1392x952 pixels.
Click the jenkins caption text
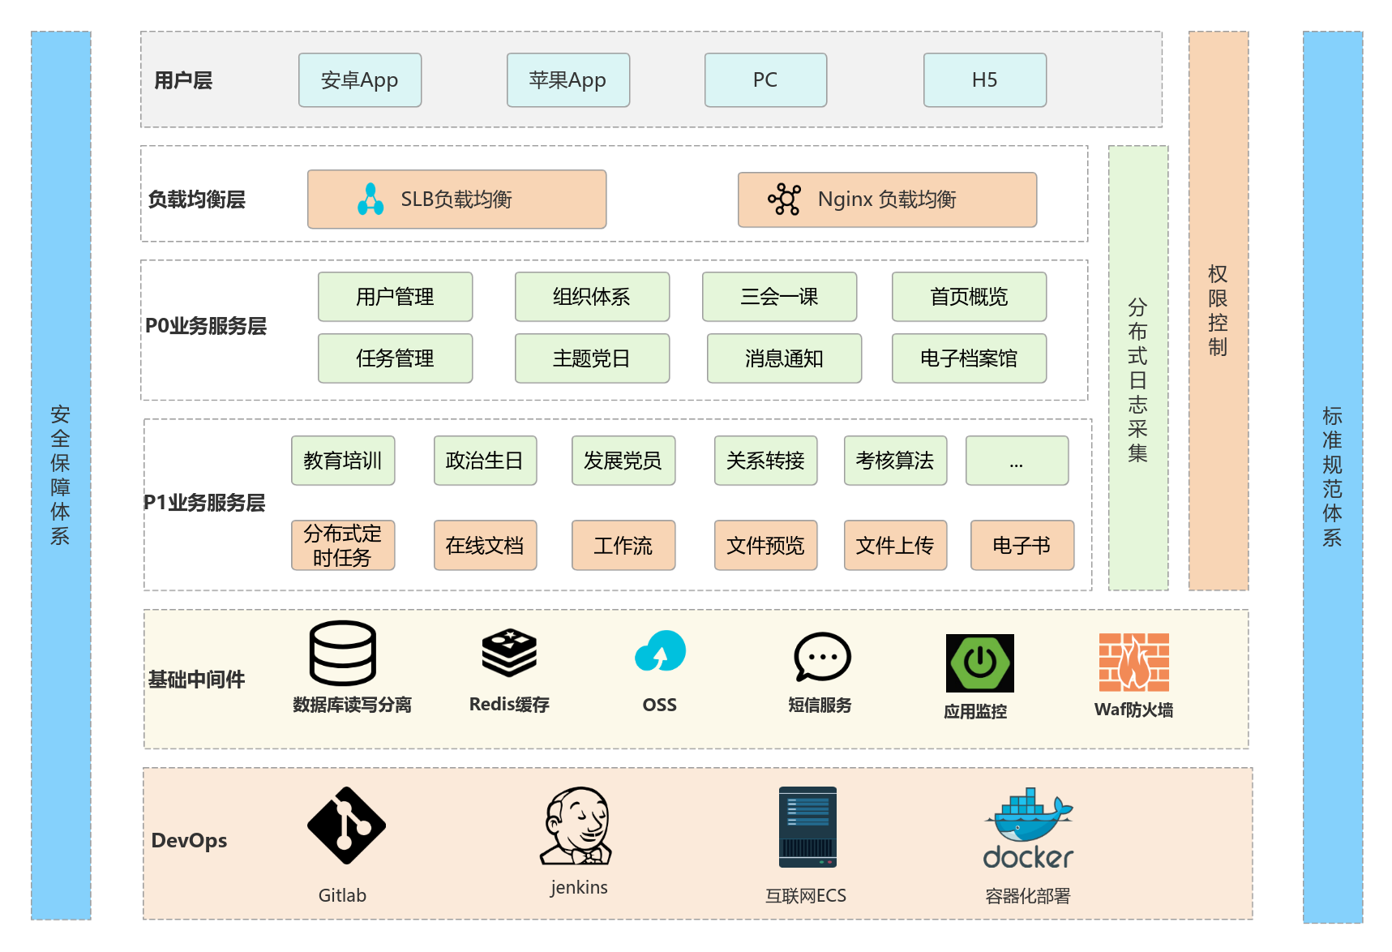579,887
